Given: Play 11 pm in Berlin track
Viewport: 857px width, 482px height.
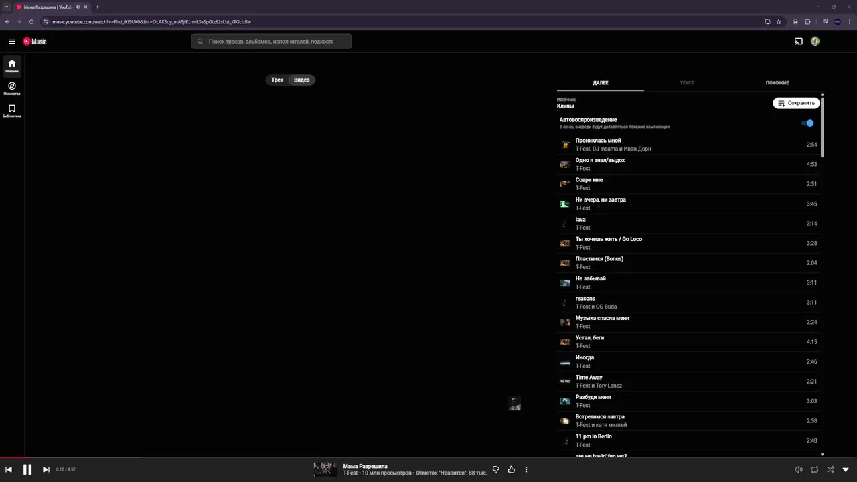Looking at the screenshot, I should click(x=688, y=440).
